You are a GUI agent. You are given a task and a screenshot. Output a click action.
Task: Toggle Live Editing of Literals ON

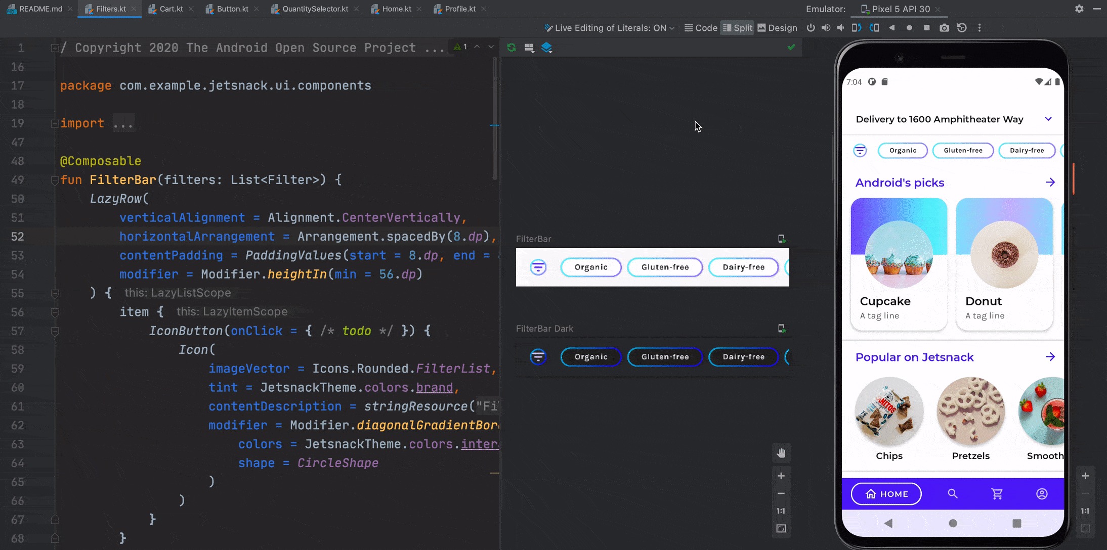coord(609,28)
